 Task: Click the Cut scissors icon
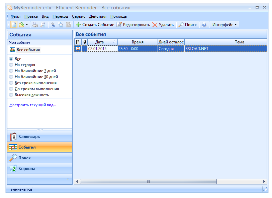point(53,25)
